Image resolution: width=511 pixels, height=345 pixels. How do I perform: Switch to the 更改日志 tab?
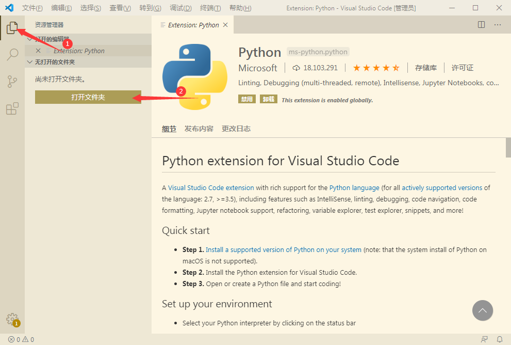[236, 129]
